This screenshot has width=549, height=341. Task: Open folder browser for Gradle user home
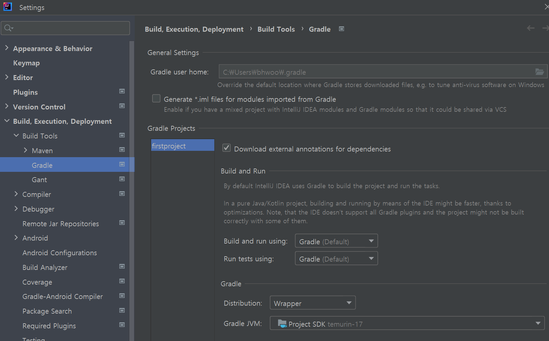coord(540,72)
